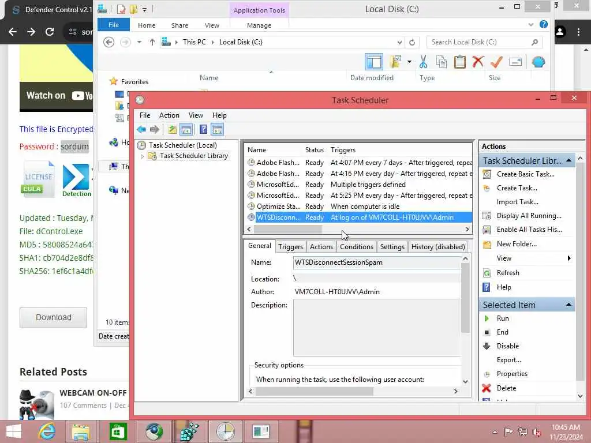Open the Manage ribbon tab in Explorer
Viewport: 591px width, 443px height.
(x=259, y=25)
